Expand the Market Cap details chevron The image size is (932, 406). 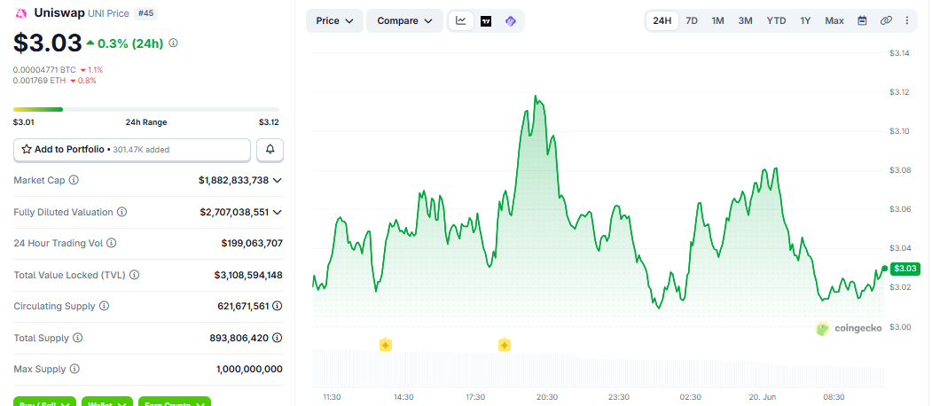[x=278, y=180]
